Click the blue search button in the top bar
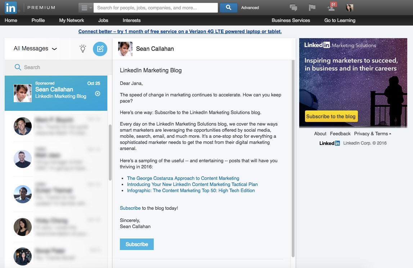Viewport: 413px width, 268px height. coord(228,7)
